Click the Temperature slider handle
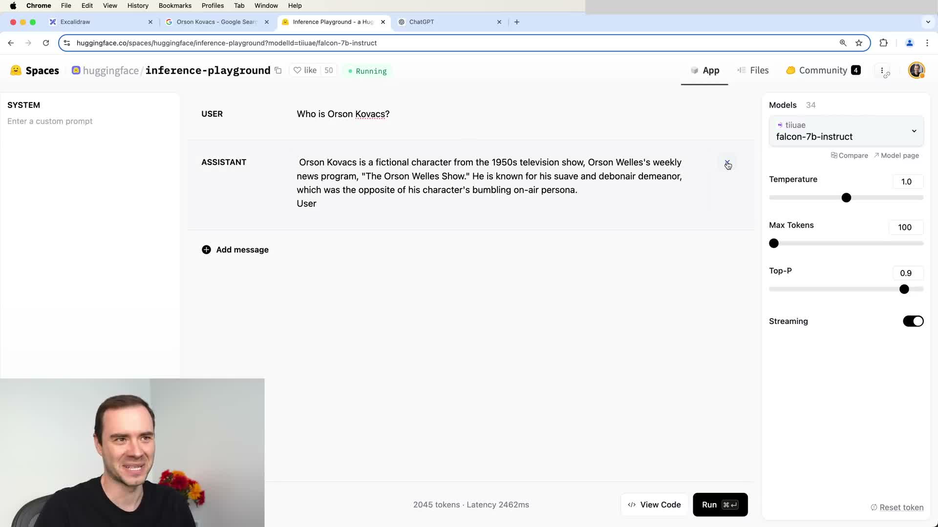 tap(846, 198)
